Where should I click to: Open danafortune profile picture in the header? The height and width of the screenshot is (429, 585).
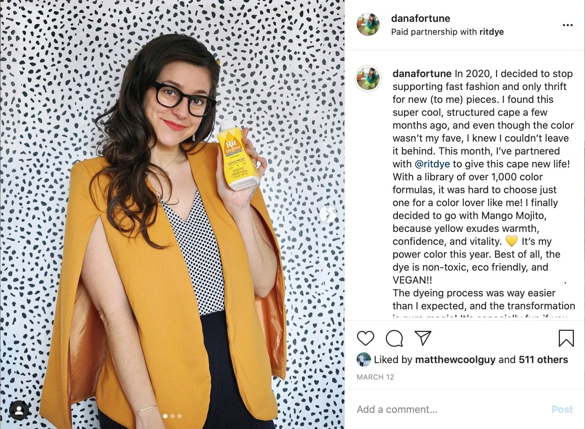368,25
